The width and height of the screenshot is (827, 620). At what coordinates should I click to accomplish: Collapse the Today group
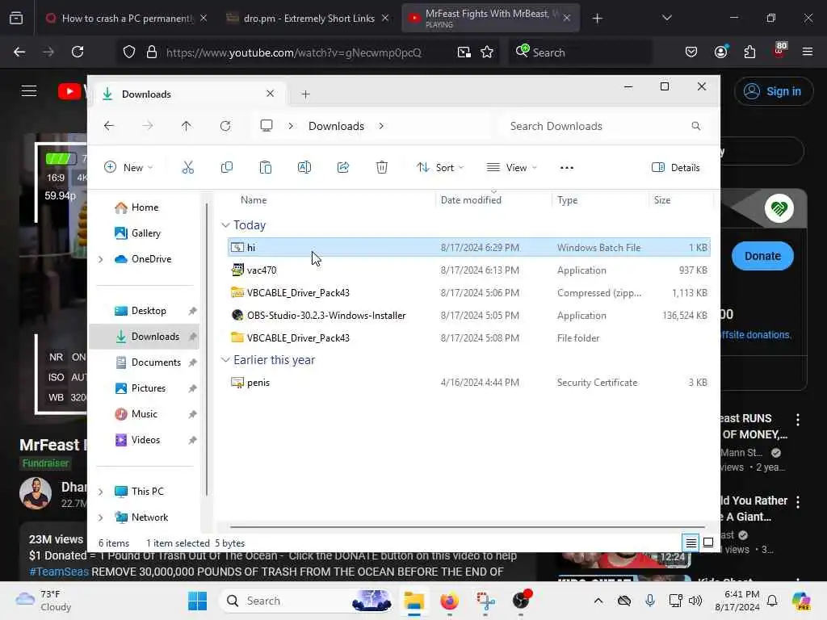click(226, 225)
